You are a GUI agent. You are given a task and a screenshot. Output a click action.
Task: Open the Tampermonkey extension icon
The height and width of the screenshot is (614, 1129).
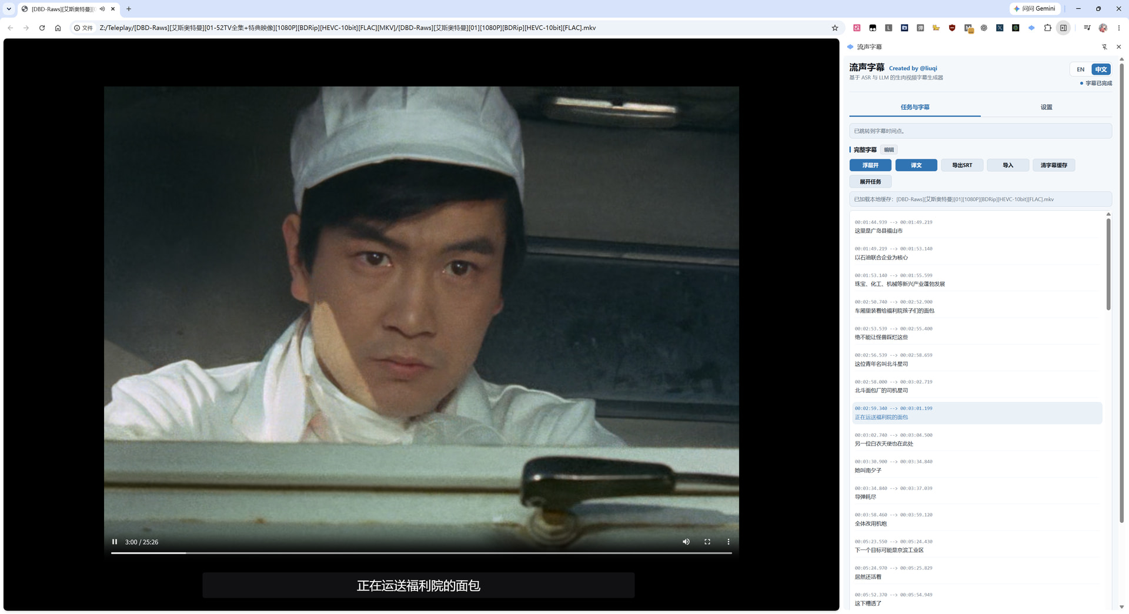tap(873, 28)
